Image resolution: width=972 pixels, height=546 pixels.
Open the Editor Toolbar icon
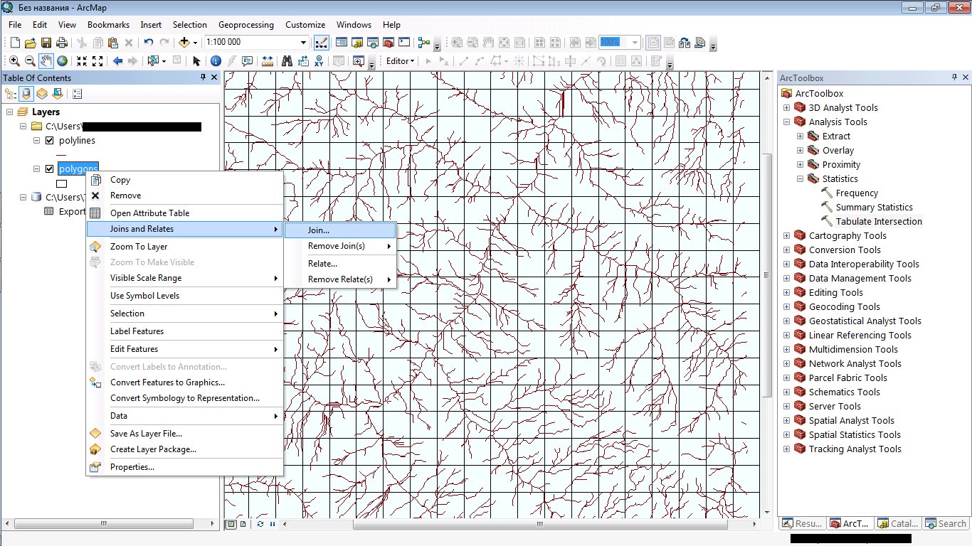coord(321,43)
